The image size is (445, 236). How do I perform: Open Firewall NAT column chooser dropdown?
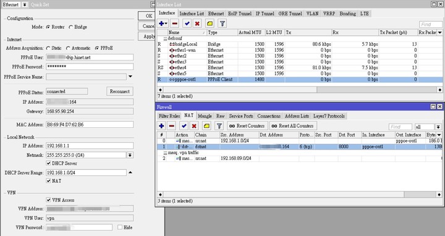click(439, 135)
